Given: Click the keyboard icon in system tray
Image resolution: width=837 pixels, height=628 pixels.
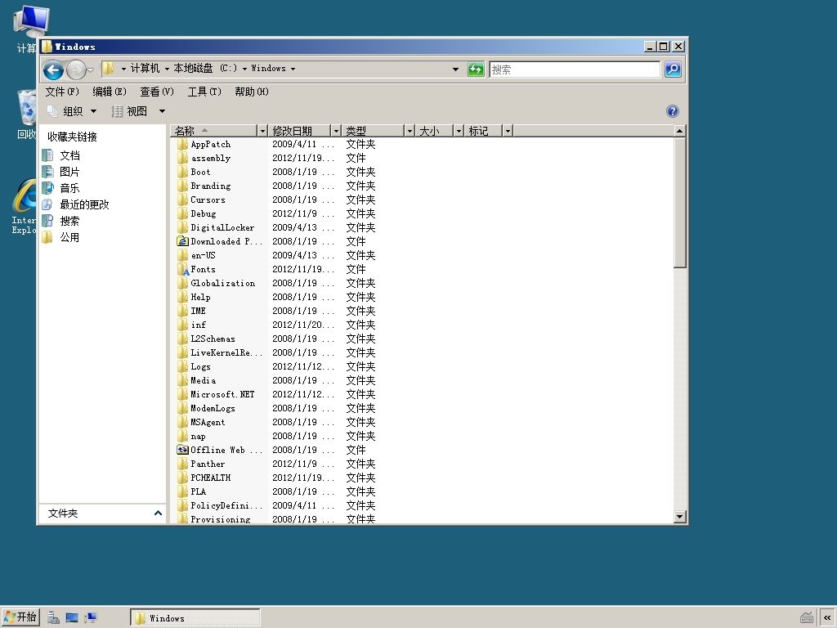Looking at the screenshot, I should click(x=807, y=618).
